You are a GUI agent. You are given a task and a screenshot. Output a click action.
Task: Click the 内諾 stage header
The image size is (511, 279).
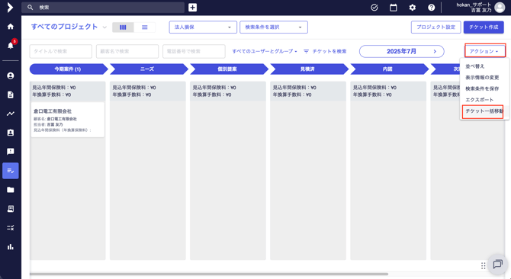click(389, 69)
